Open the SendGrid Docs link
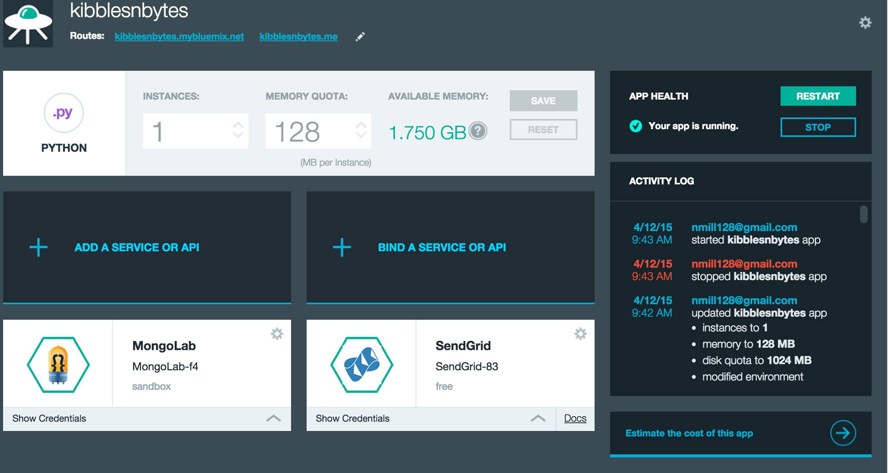This screenshot has width=888, height=473. pyautogui.click(x=575, y=418)
